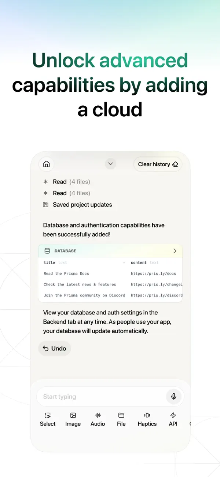Open the Audio tool

(x=98, y=419)
